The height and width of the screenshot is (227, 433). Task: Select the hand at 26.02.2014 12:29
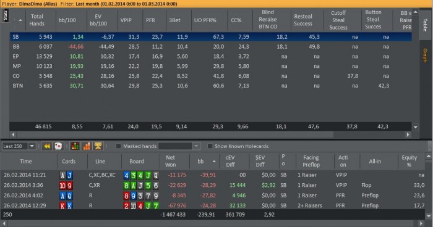click(212, 205)
